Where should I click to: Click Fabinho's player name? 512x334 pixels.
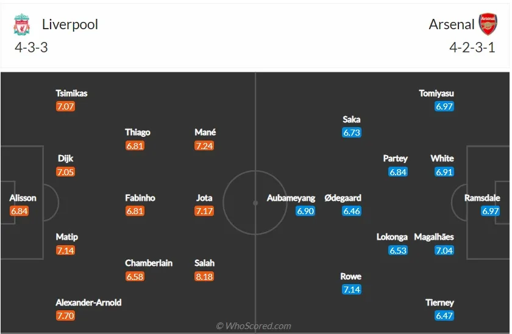point(140,198)
